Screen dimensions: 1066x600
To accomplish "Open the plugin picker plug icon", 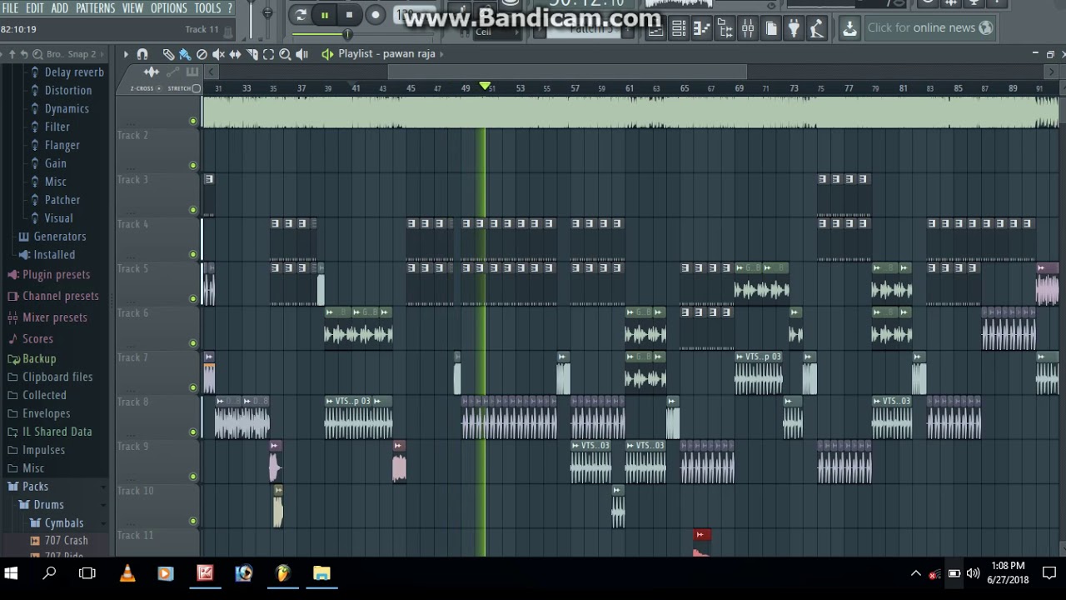I will pos(794,29).
